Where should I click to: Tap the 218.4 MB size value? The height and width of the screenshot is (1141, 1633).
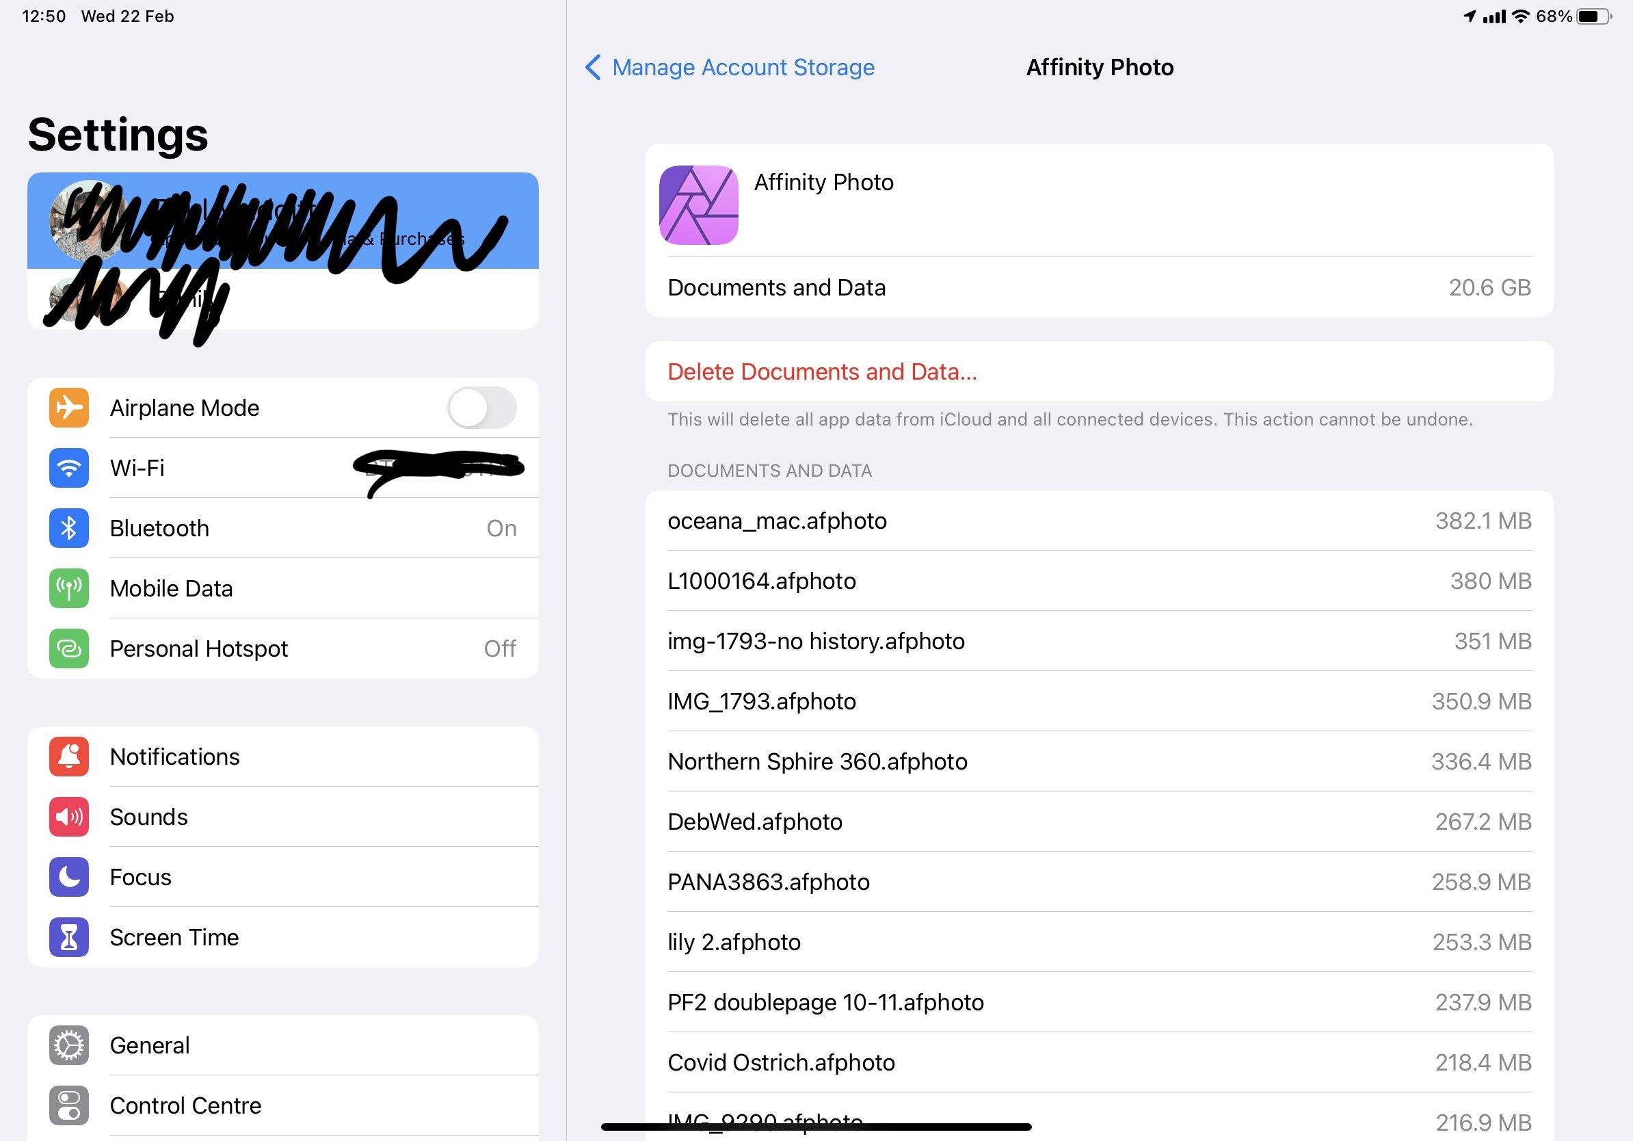pos(1483,1062)
